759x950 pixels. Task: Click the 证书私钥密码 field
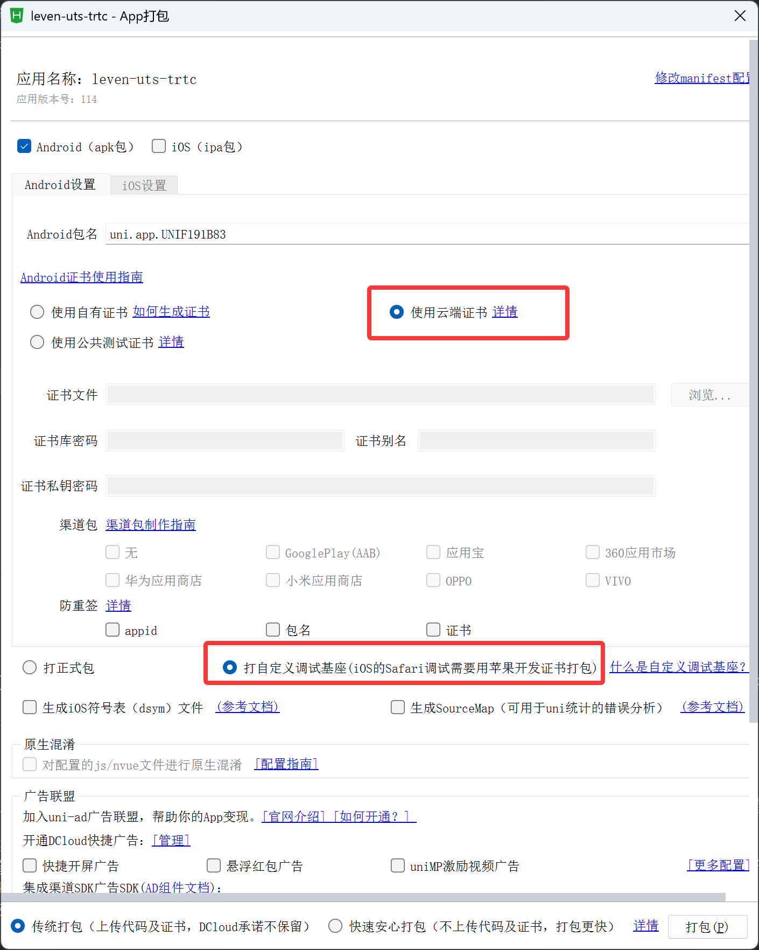(x=380, y=486)
